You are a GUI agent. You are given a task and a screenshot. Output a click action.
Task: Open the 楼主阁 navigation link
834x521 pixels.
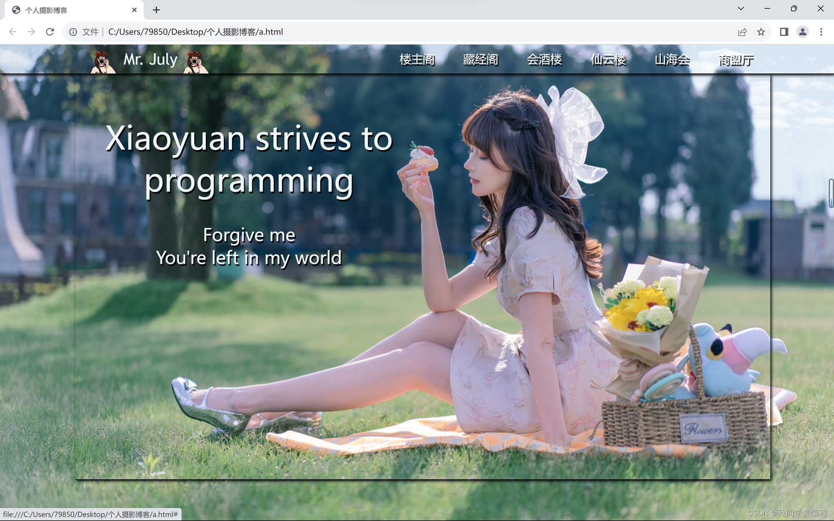click(x=417, y=60)
